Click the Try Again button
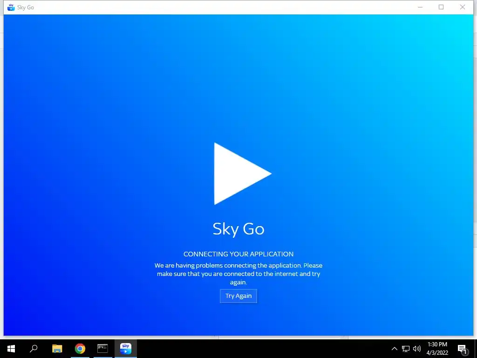This screenshot has width=477, height=358. click(238, 296)
